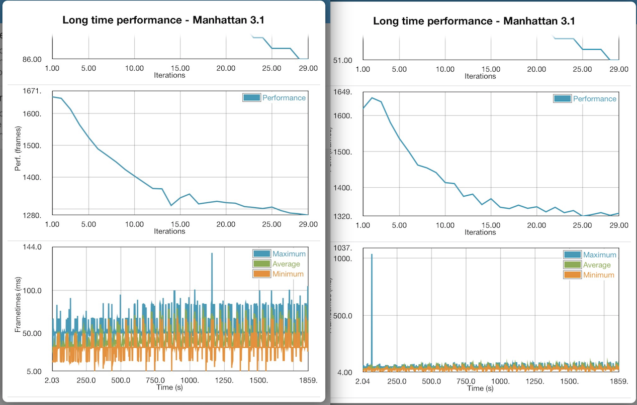Click the '1037.' axis value

coord(343,248)
